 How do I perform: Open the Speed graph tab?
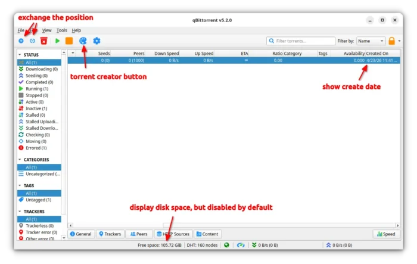pyautogui.click(x=386, y=234)
